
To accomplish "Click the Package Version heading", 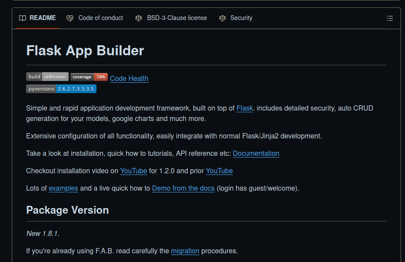I will tap(67, 210).
